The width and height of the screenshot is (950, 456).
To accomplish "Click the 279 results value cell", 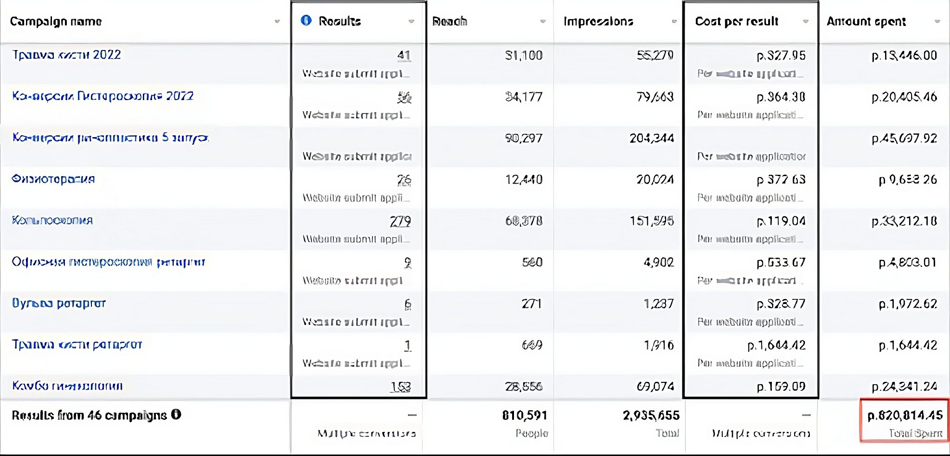I will (400, 222).
